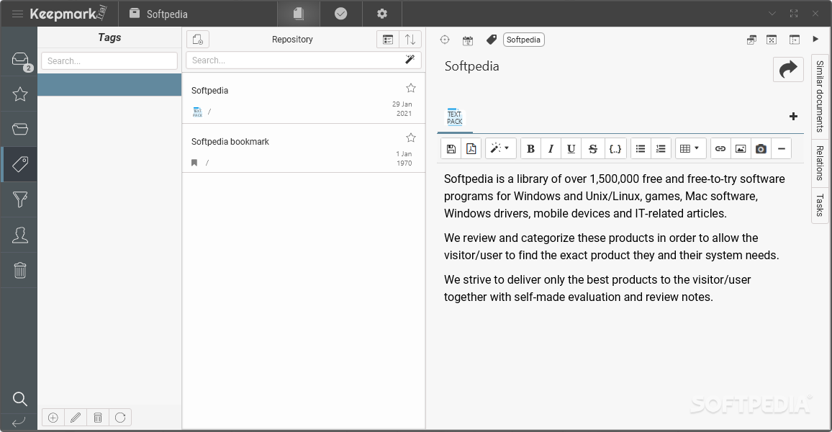Select the Tags section in sidebar
The height and width of the screenshot is (432, 832).
point(20,164)
